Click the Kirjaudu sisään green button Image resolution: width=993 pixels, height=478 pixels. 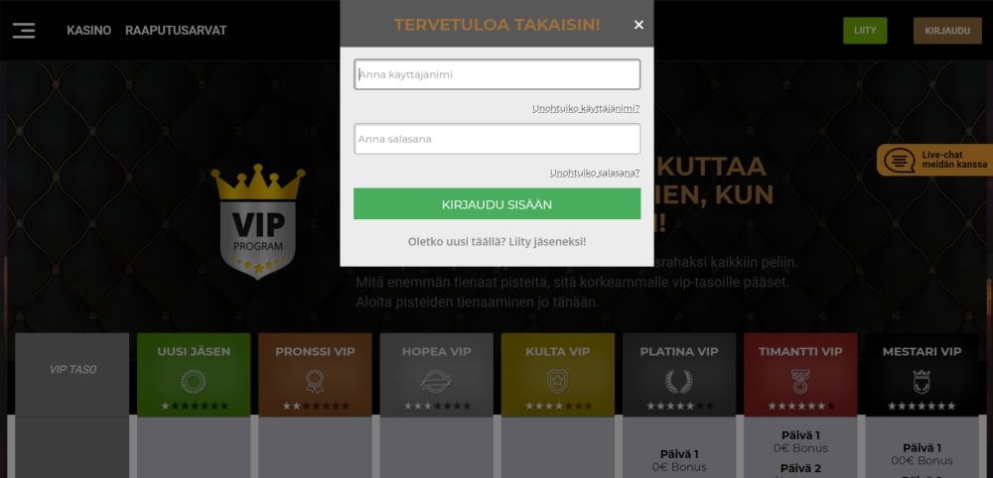click(497, 203)
